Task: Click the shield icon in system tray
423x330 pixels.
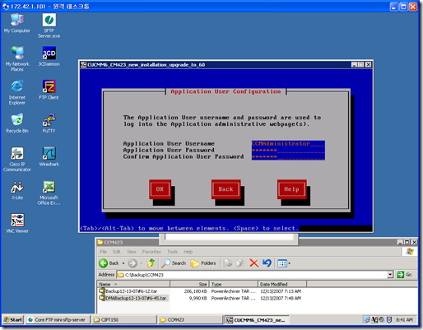Action: click(389, 319)
